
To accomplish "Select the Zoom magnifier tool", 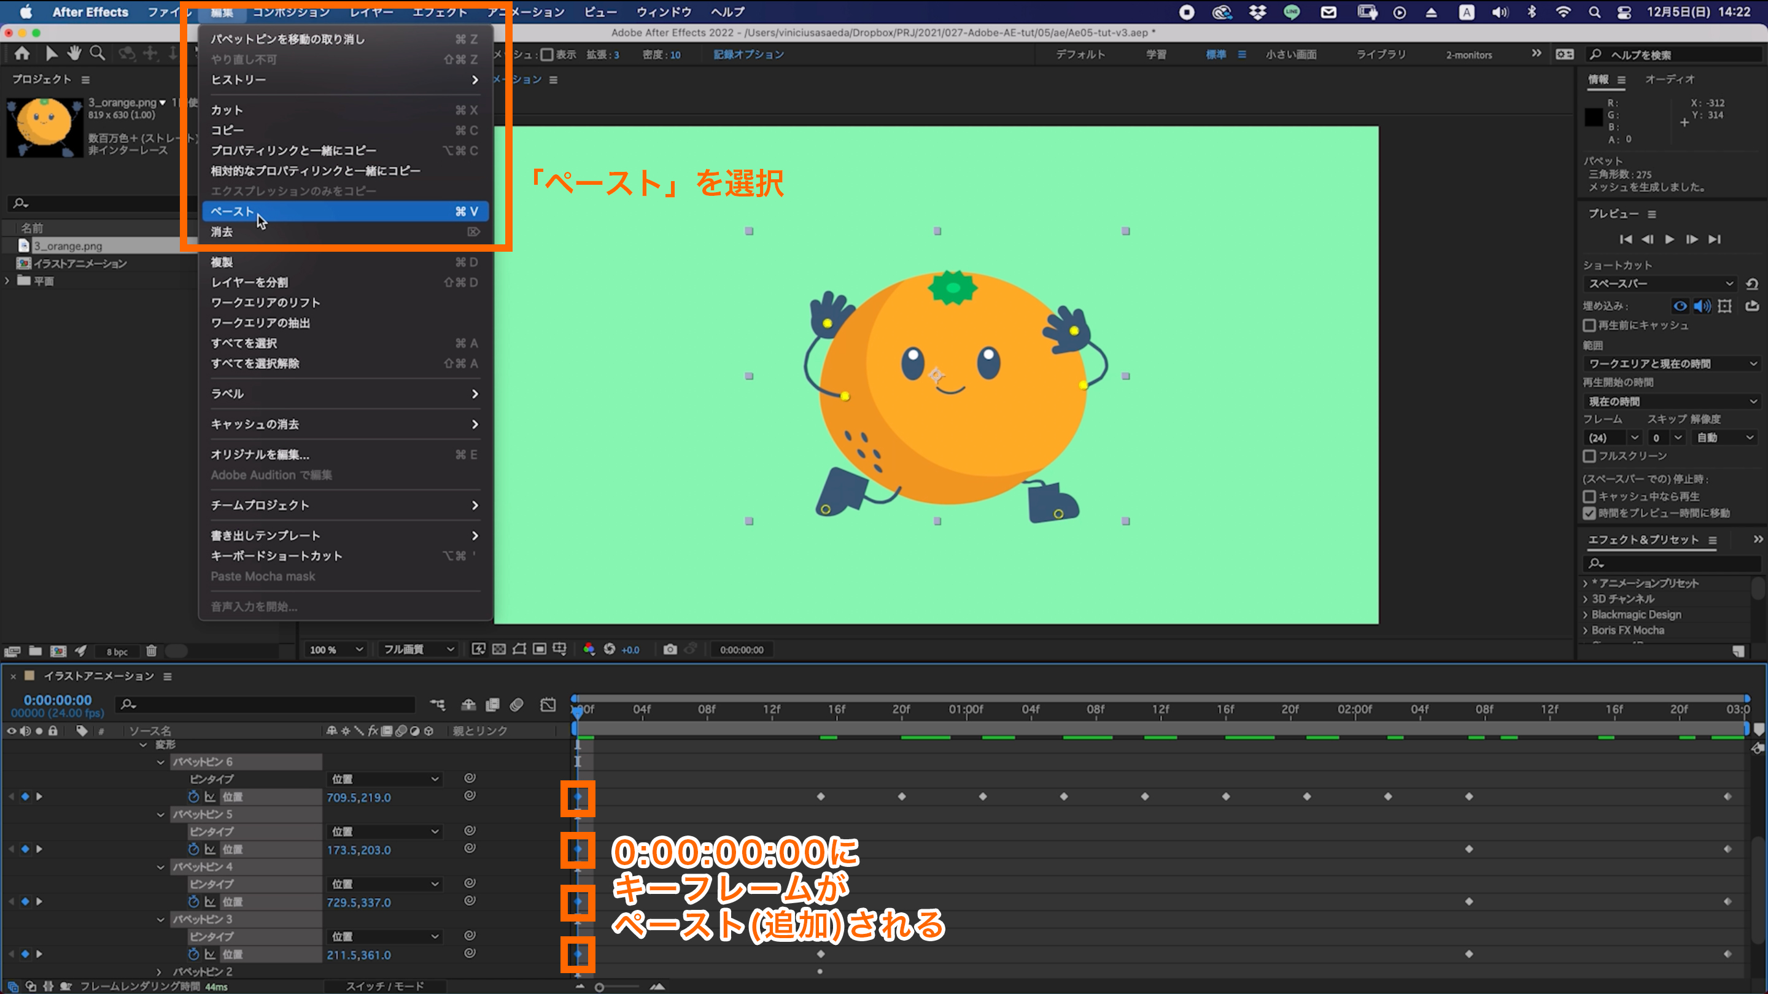I will pos(98,53).
